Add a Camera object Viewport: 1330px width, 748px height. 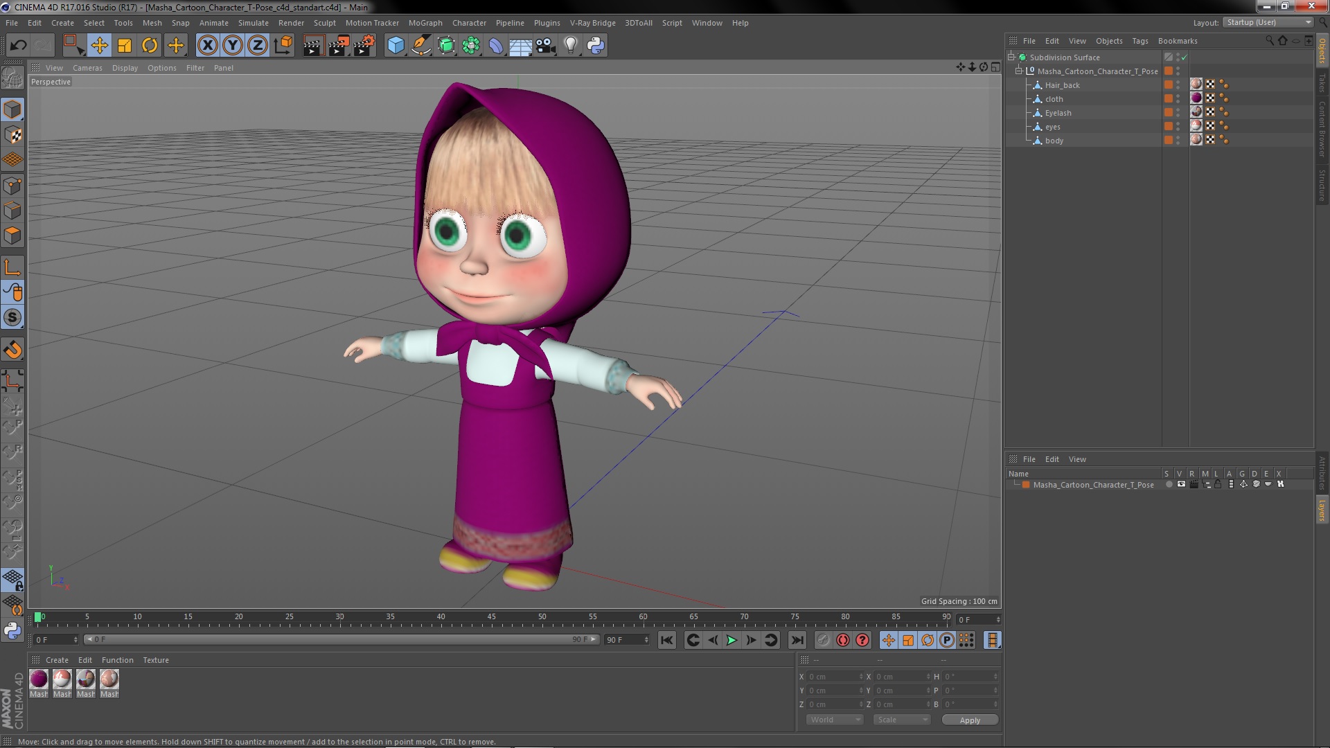545,46
